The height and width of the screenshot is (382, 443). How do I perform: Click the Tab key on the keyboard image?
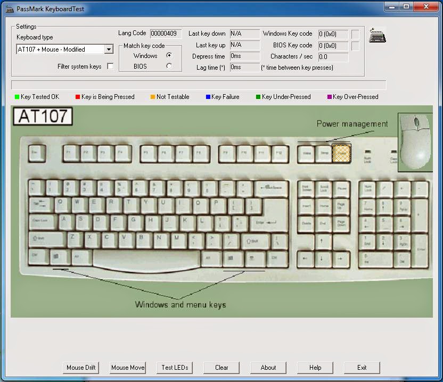point(41,204)
